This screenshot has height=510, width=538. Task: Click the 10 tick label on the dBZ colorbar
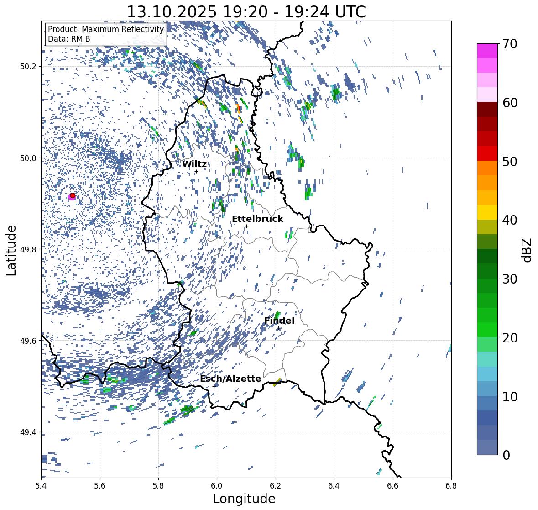(510, 396)
